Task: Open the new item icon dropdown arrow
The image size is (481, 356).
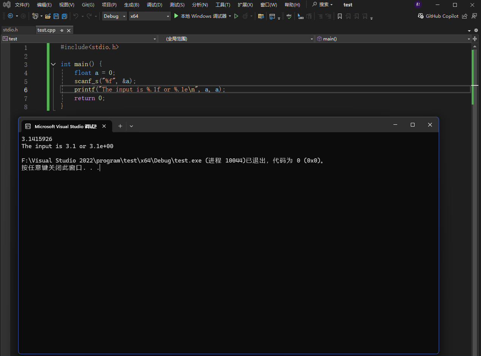Action: 42,16
